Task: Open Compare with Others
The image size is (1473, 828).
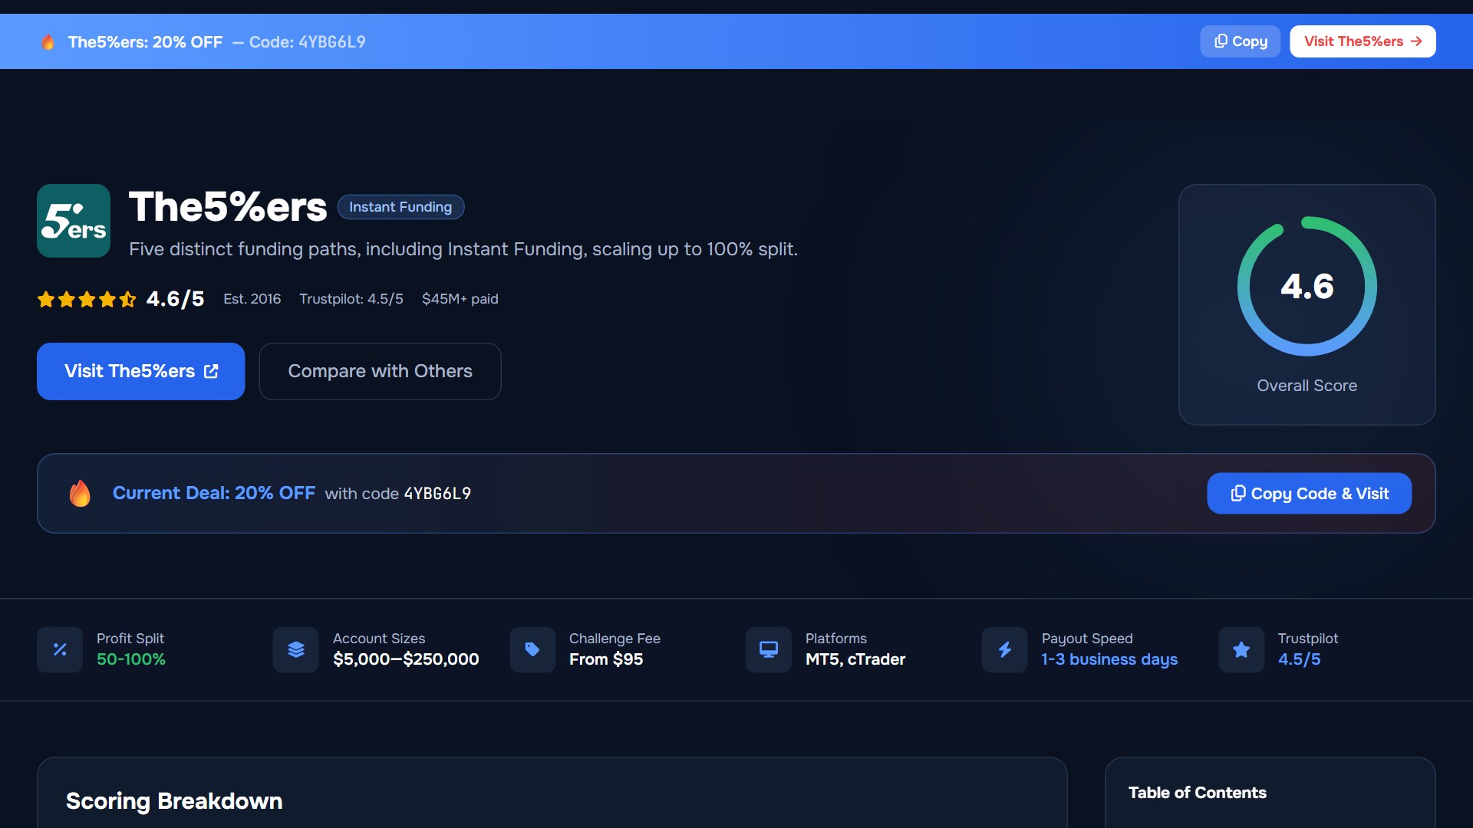Action: (x=380, y=371)
